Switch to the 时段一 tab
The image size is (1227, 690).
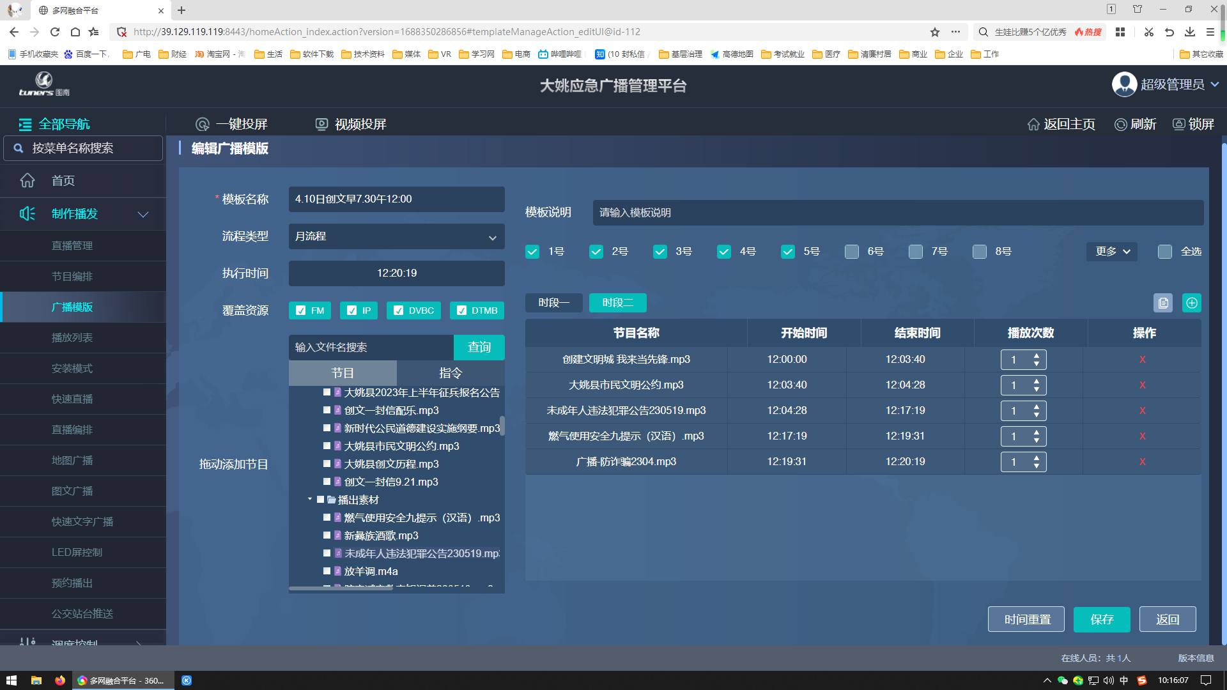[553, 303]
